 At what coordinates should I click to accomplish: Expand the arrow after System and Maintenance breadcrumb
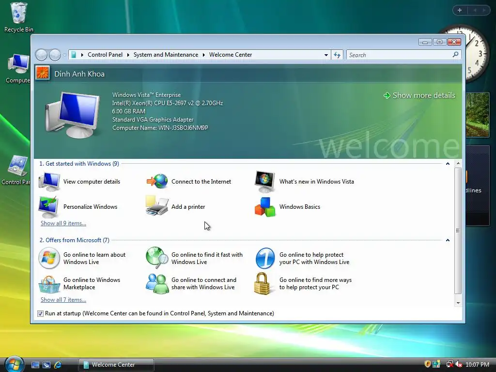(x=204, y=55)
